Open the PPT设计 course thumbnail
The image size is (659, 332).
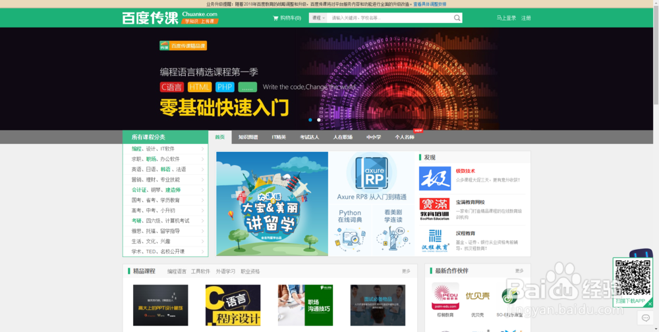pos(161,305)
